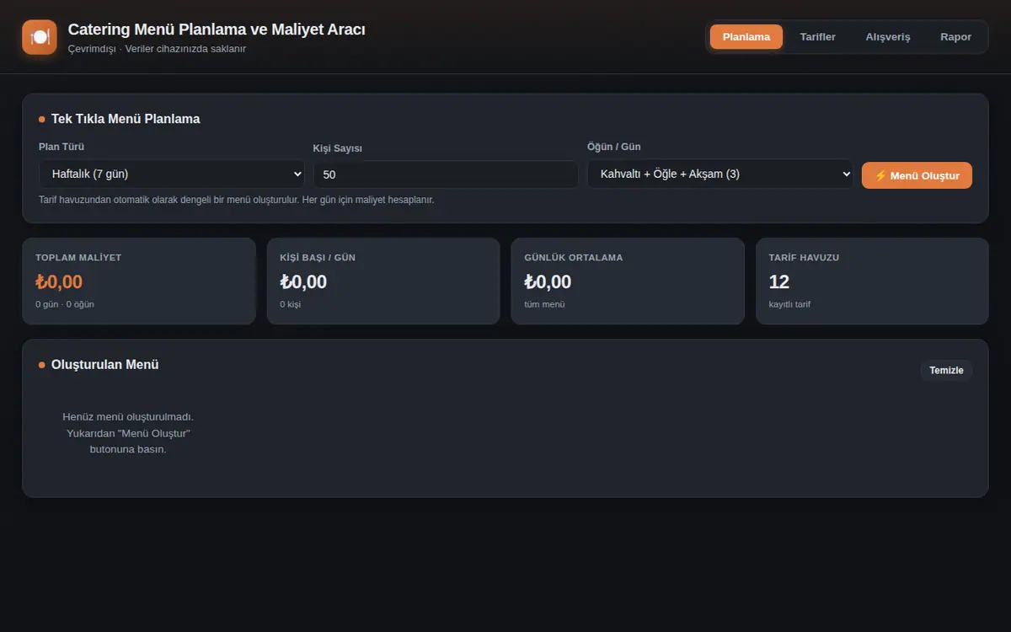Show the Rapor tab
Viewport: 1011px width, 632px height.
pos(955,37)
